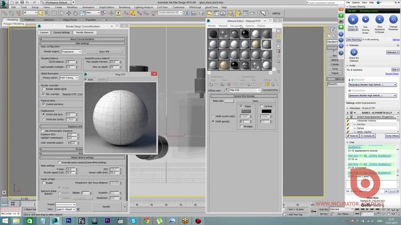This screenshot has width=401, height=225.
Task: Open Navigation menu in Material Editor
Action: pyautogui.click(x=236, y=26)
